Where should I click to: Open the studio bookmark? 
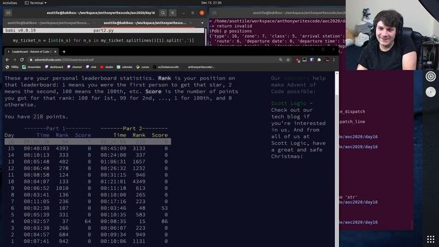(106, 67)
